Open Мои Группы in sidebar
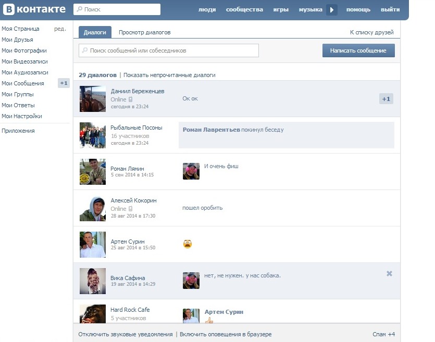This screenshot has height=342, width=435. click(18, 94)
